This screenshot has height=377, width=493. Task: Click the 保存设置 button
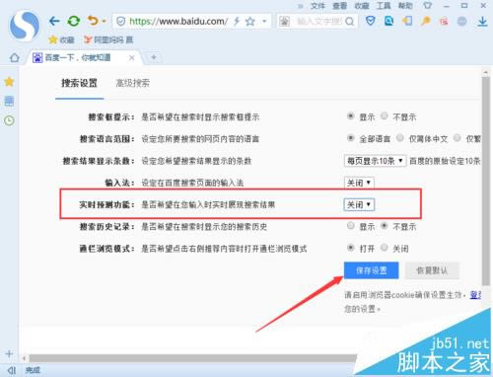click(x=372, y=270)
